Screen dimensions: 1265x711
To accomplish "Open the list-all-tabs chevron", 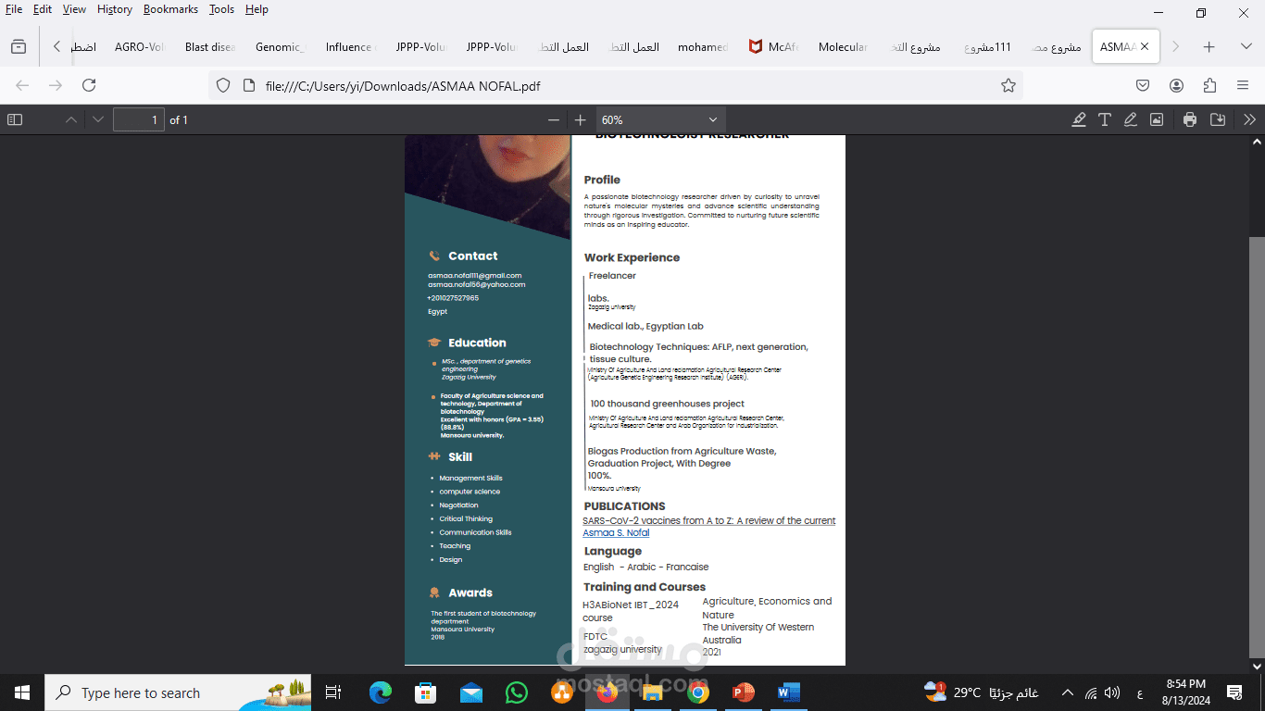I will [x=1246, y=44].
